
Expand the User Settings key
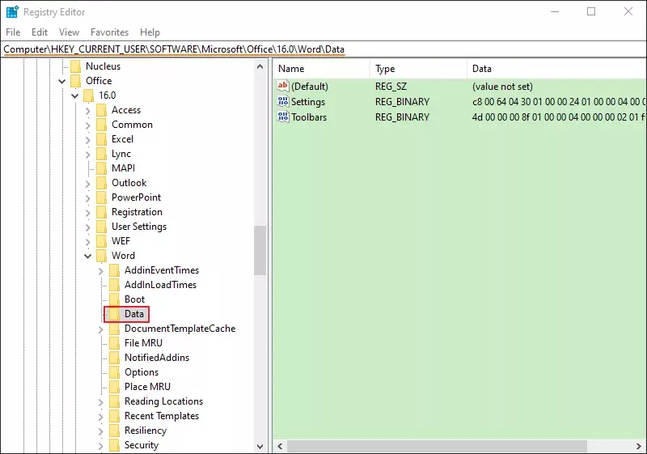click(x=87, y=227)
